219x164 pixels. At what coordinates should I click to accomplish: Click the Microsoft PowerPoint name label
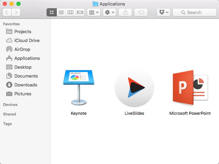[x=190, y=113]
